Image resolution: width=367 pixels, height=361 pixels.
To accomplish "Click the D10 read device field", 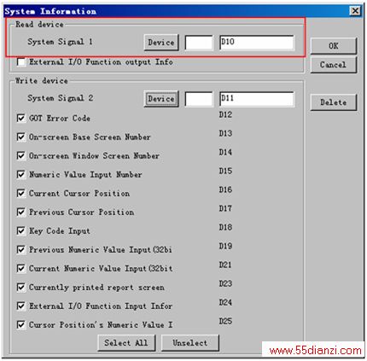I will pos(257,43).
